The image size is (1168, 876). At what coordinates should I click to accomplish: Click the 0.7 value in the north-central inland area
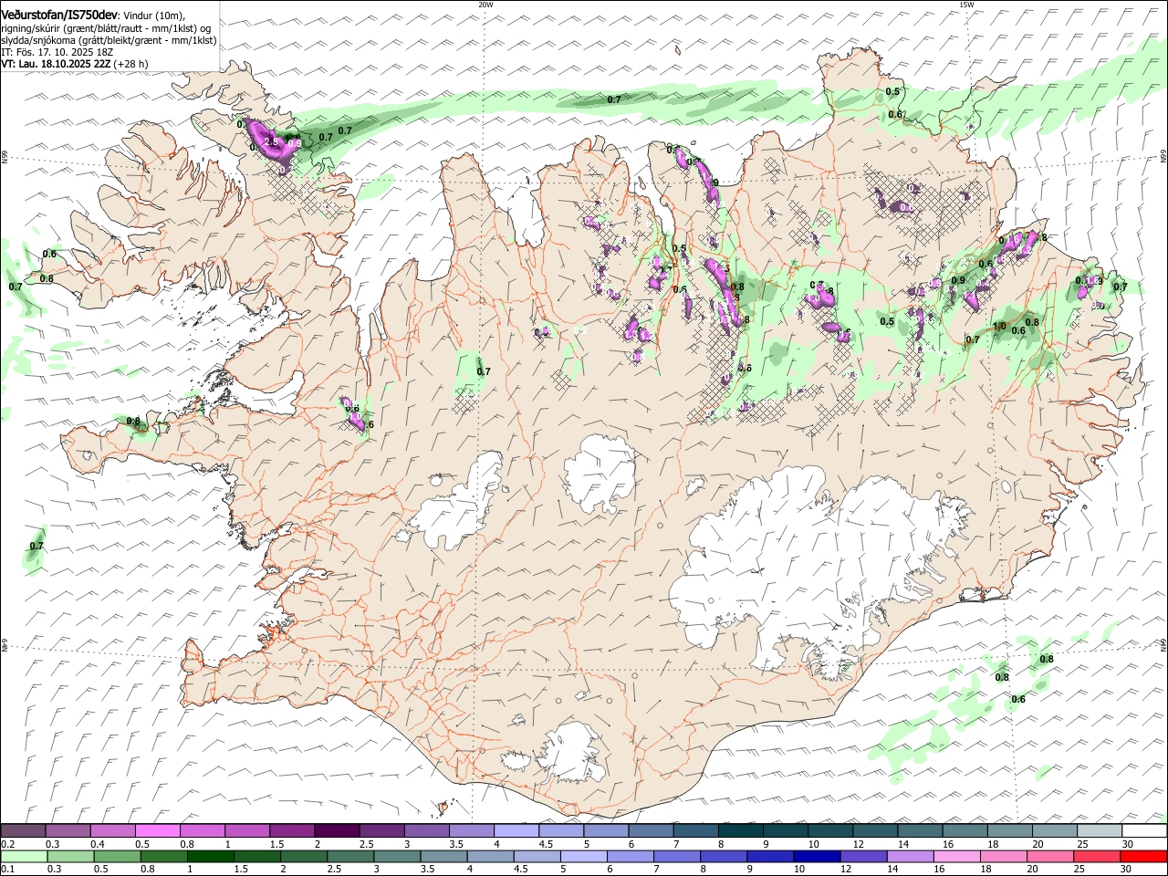pos(484,371)
